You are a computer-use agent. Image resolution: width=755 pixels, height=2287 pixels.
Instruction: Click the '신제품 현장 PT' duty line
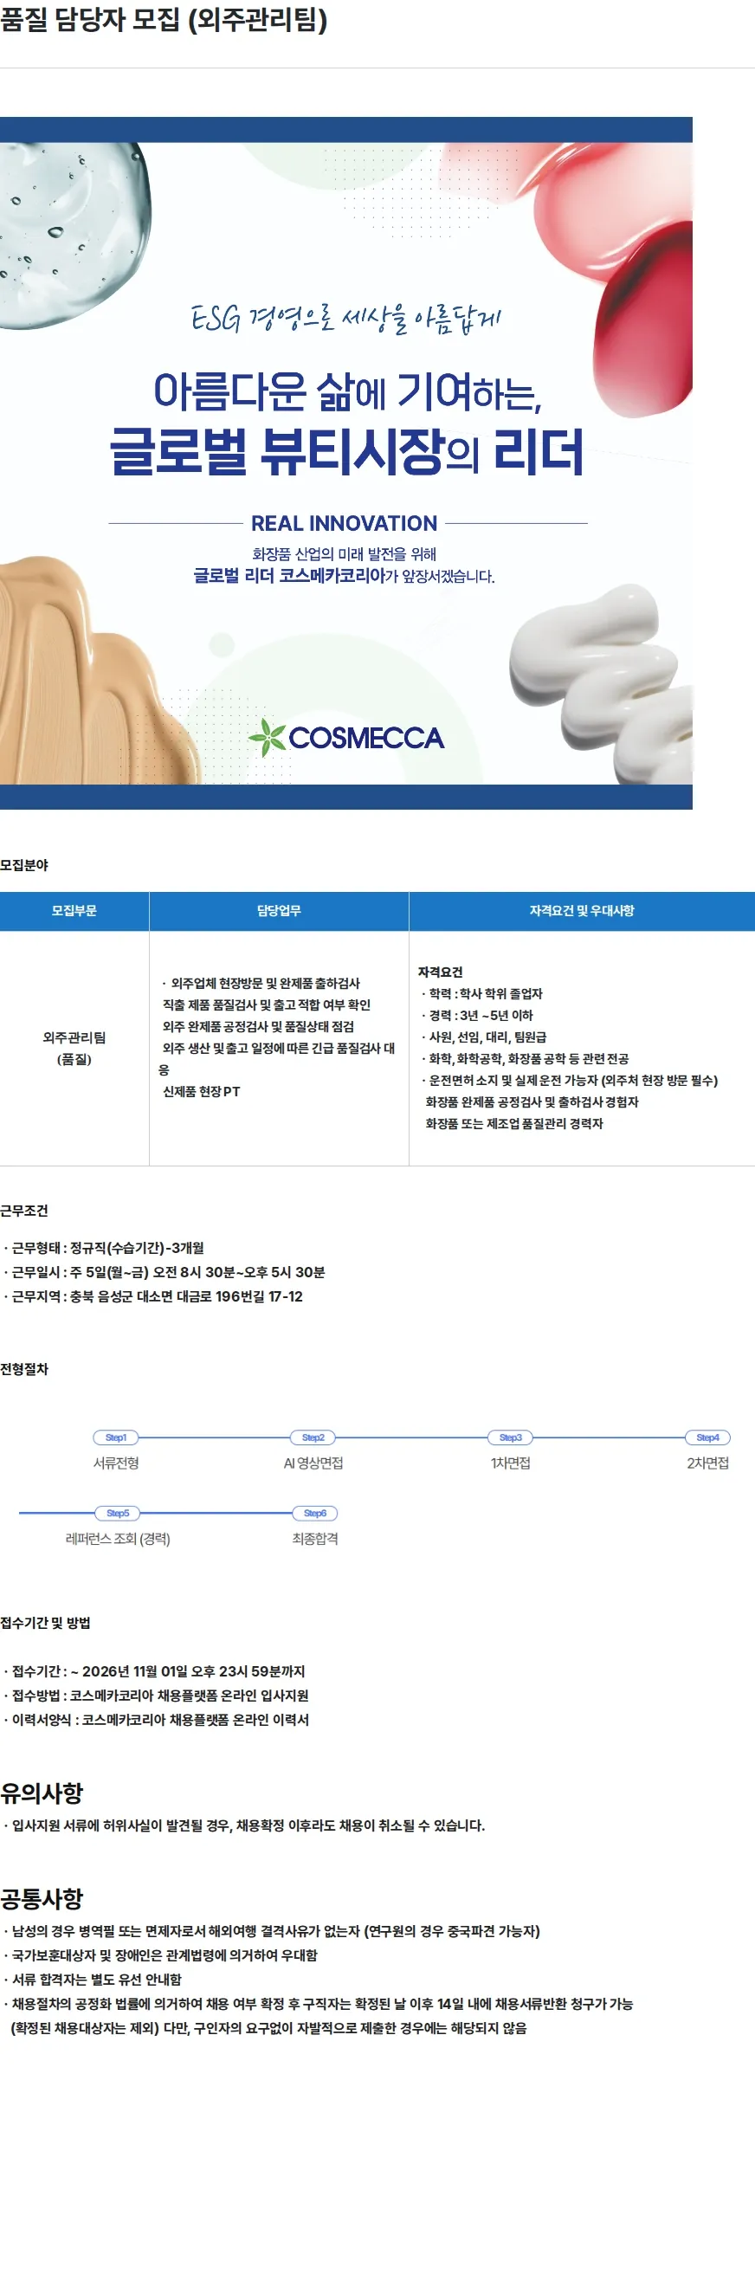coord(202,1092)
